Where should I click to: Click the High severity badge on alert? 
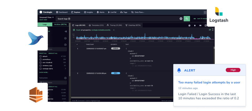tap(233, 70)
